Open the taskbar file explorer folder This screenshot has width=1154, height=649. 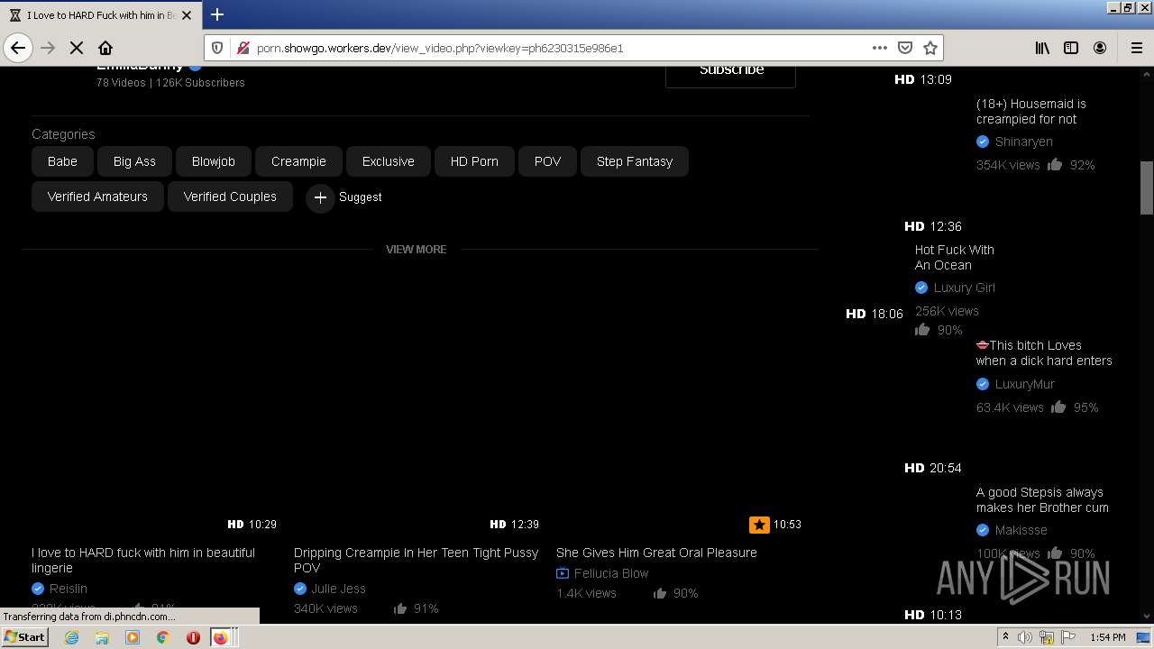click(102, 637)
